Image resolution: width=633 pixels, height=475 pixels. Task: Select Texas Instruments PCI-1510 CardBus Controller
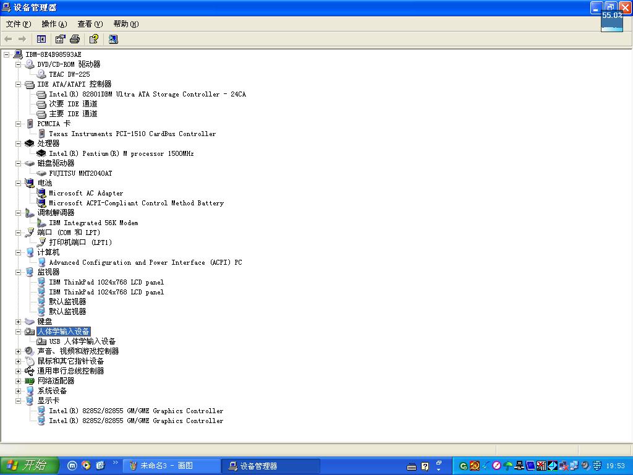coord(132,134)
